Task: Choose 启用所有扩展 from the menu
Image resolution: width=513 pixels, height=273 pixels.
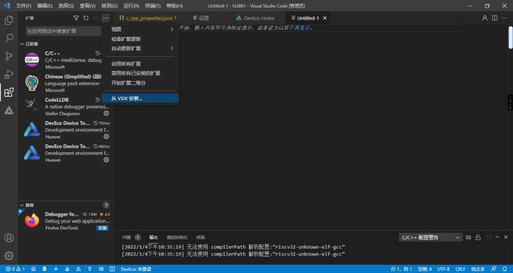Action: point(140,64)
